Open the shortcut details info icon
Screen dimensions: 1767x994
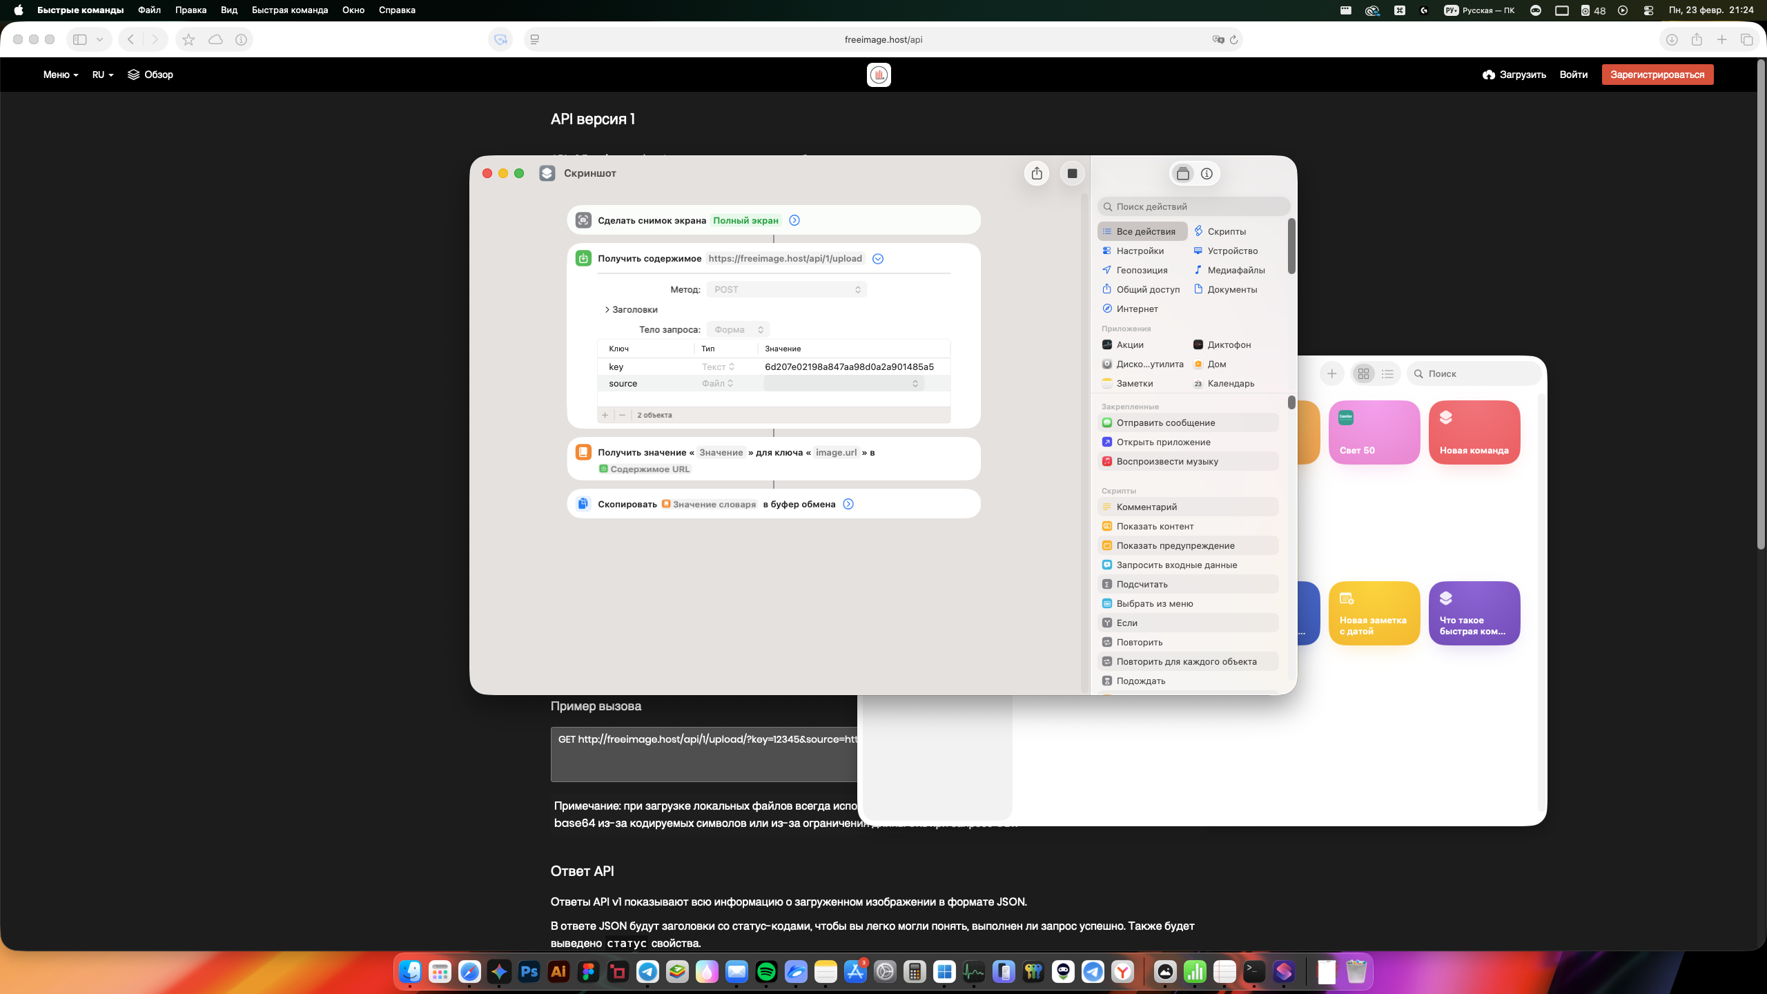[x=1207, y=173]
